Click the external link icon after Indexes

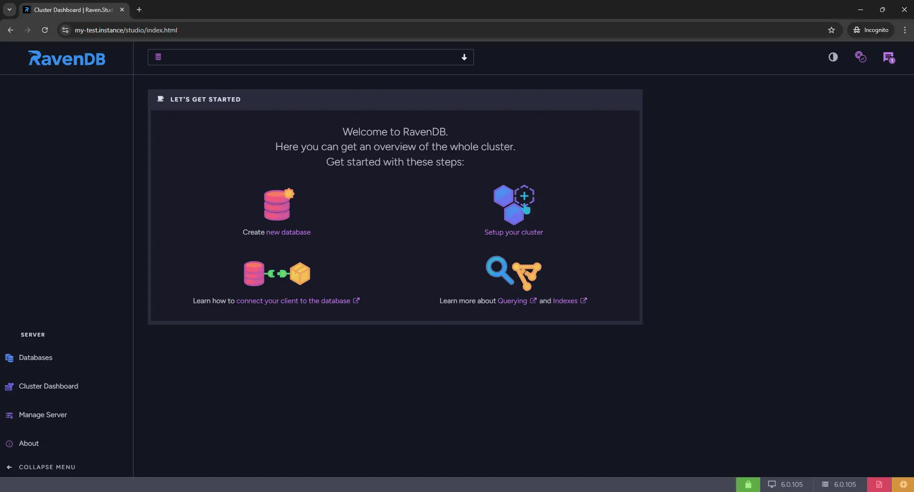tap(584, 300)
